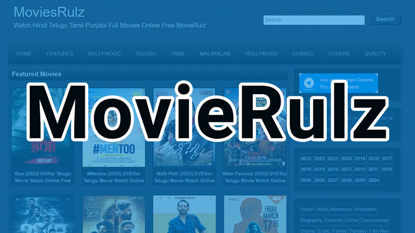Focus the Search input field

(314, 20)
